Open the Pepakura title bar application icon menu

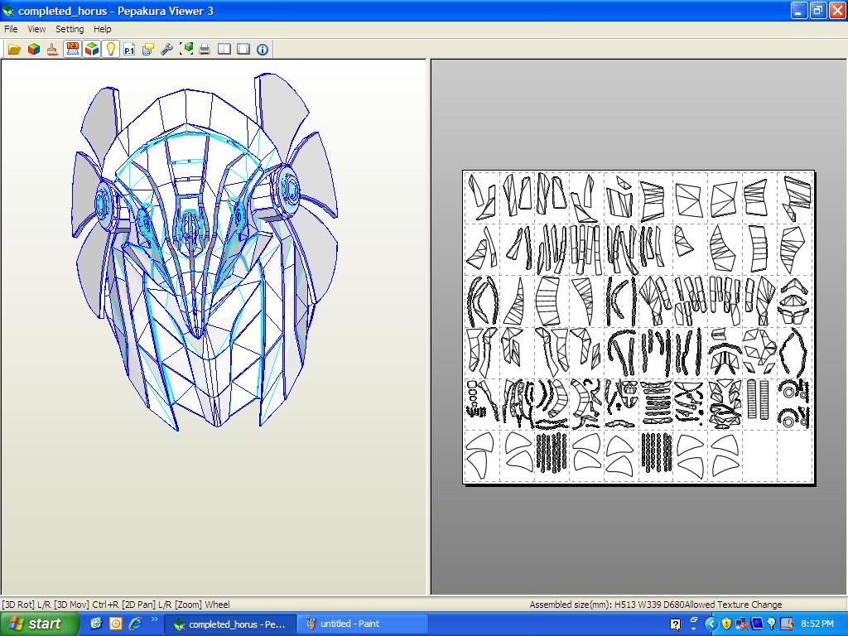coord(8,11)
